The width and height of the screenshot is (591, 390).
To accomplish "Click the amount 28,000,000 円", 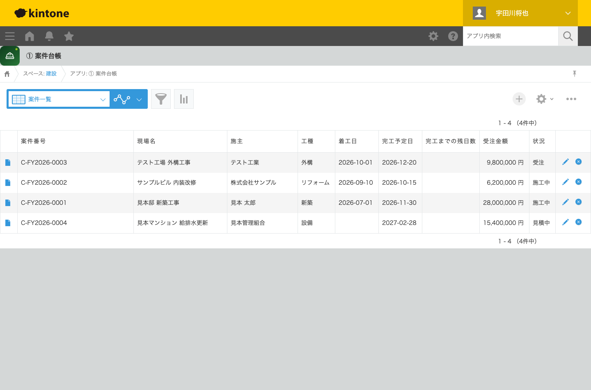I will click(x=504, y=203).
